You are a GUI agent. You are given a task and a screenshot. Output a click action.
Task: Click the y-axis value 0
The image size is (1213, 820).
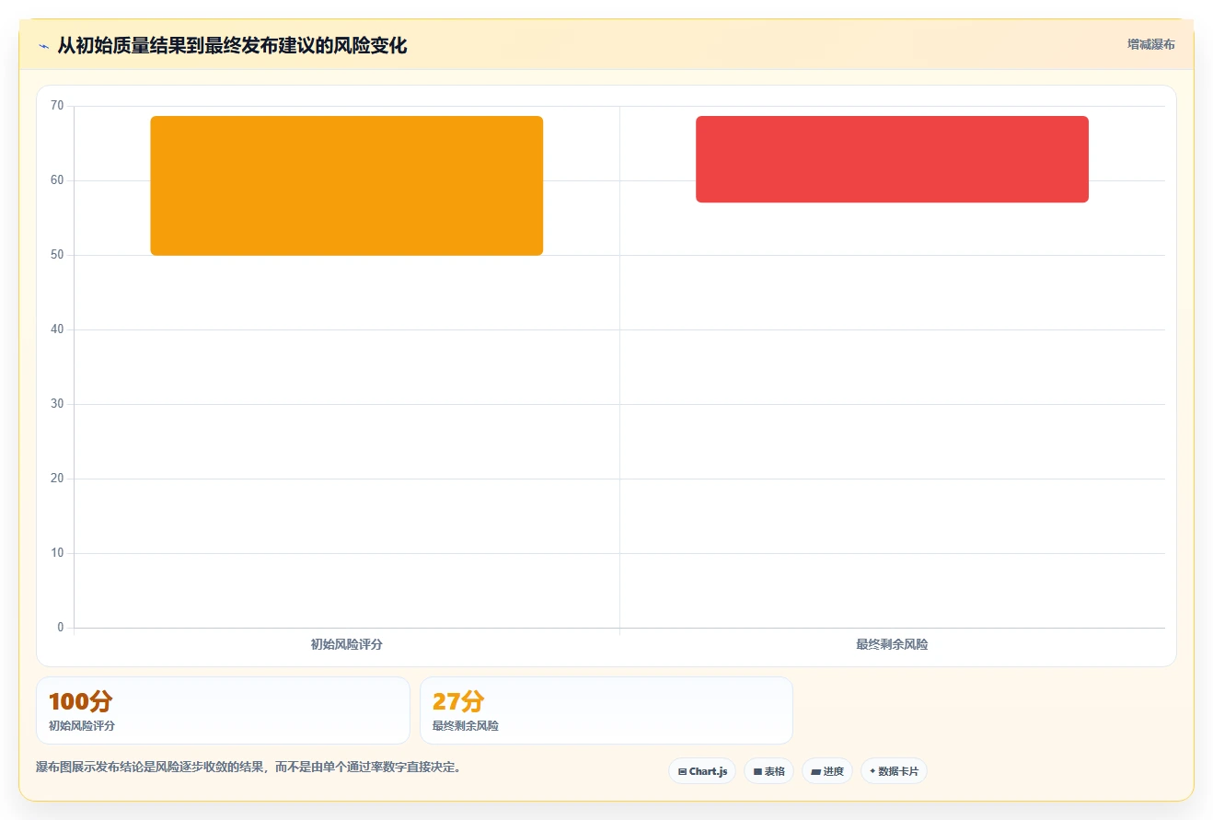61,628
